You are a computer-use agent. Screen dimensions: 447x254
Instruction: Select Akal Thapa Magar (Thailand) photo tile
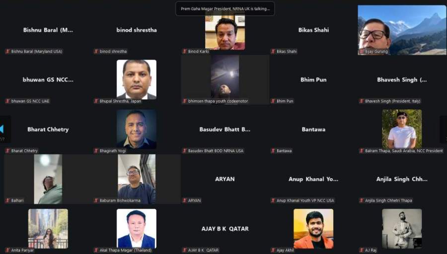coord(137,229)
